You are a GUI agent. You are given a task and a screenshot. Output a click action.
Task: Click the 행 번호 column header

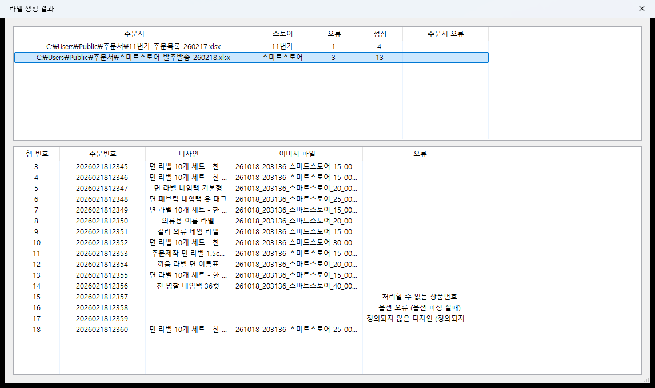coord(37,154)
